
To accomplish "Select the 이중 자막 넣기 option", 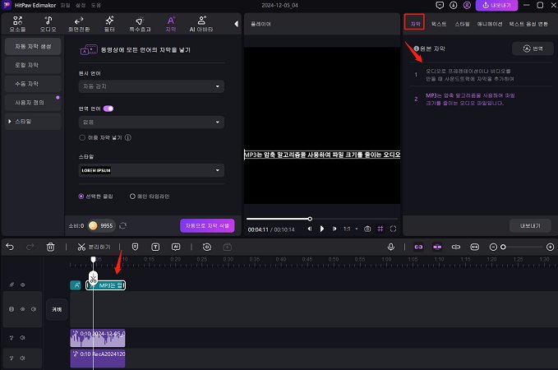I will [x=82, y=138].
